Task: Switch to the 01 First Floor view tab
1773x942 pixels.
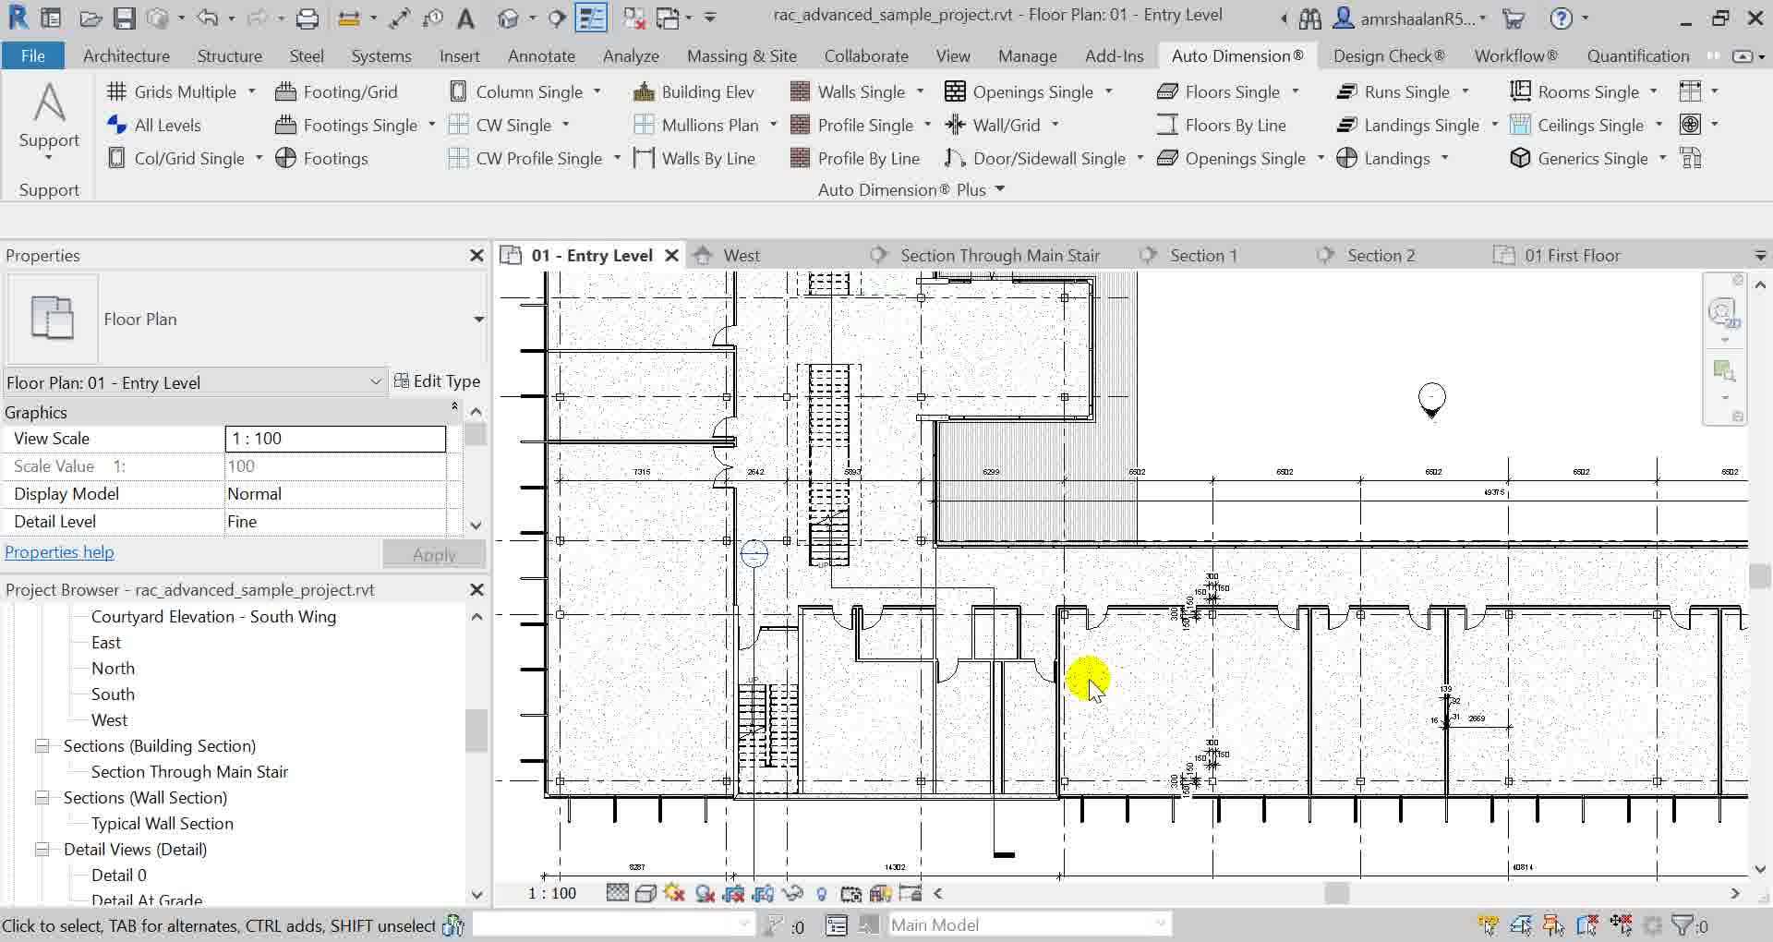Action: [1572, 255]
